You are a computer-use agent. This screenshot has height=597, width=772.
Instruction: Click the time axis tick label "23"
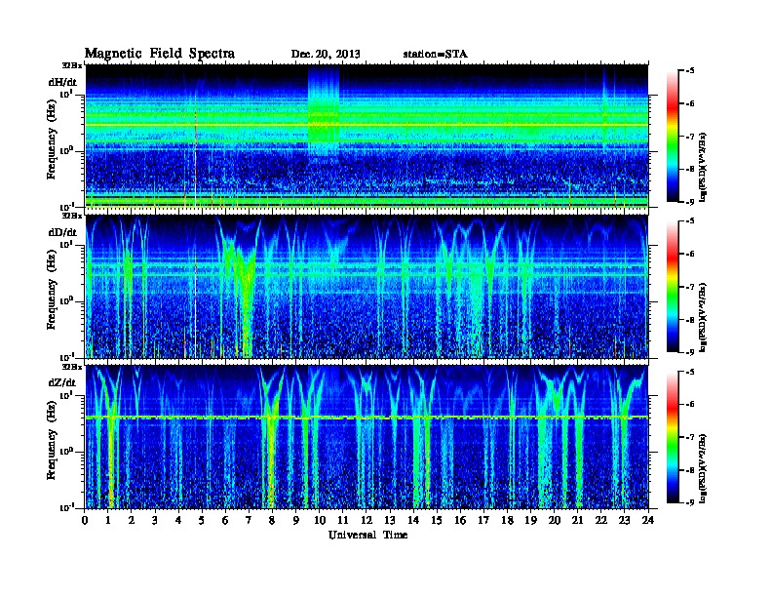click(x=625, y=520)
